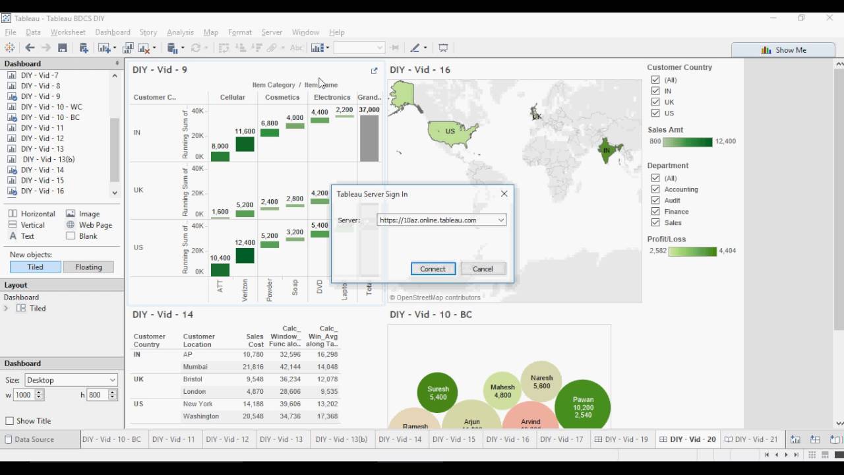Switch to filmstrip view icon
844x475 pixels.
tap(825, 455)
